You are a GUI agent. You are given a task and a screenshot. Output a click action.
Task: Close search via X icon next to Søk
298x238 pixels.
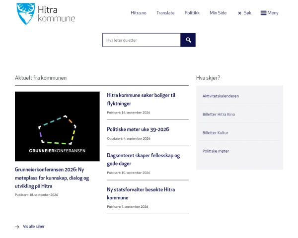click(239, 13)
